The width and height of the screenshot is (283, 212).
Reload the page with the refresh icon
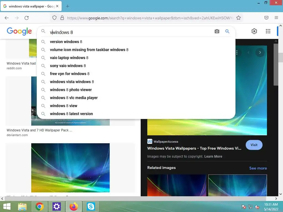[27, 18]
